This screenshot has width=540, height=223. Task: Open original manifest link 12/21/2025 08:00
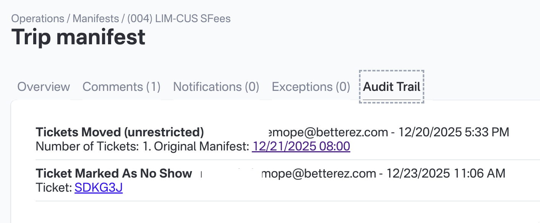(301, 146)
